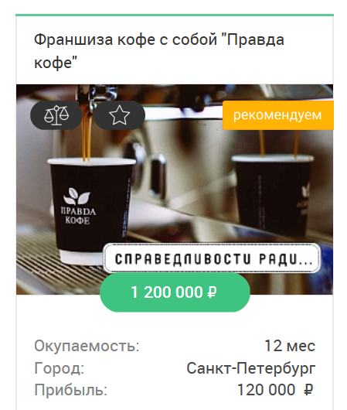Open the "Франшиза кофе с собой" title link
Screen dimensions: 347x410
(159, 51)
